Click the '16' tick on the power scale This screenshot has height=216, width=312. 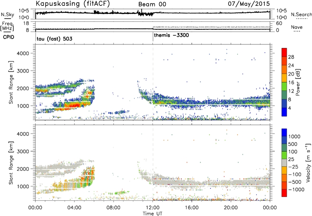click(x=291, y=83)
